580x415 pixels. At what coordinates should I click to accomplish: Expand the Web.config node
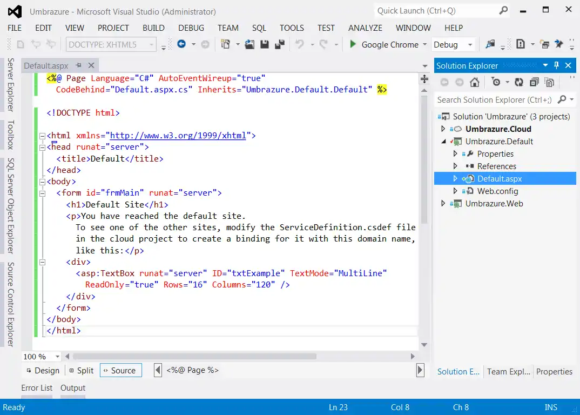(x=455, y=191)
